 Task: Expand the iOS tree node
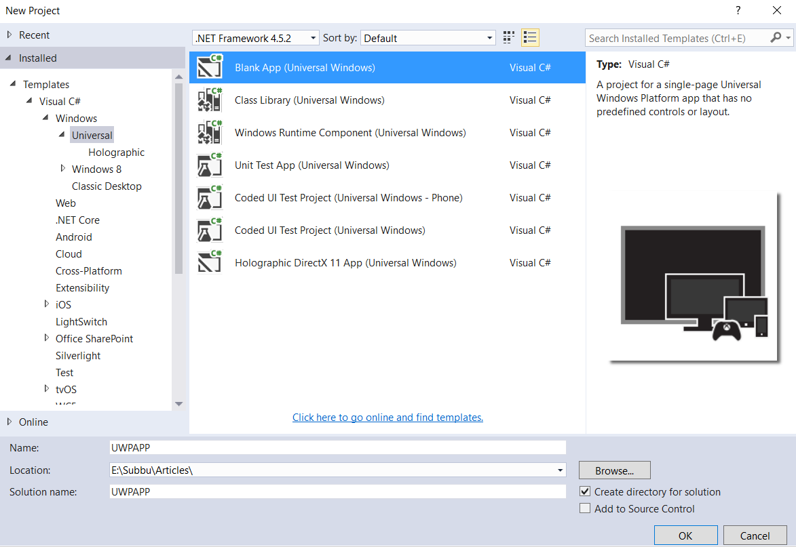(46, 304)
